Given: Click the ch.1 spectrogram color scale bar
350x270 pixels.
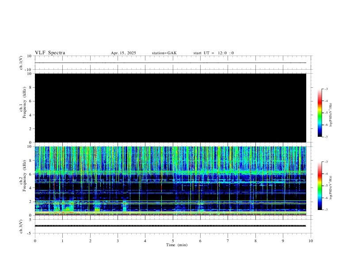Looking at the screenshot, I should (x=320, y=113).
